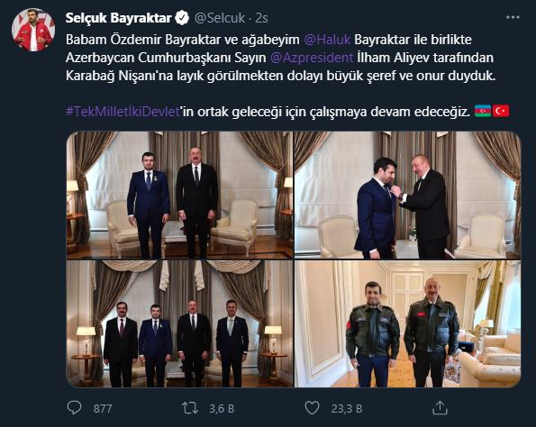Click the 877 replies count
The image size is (536, 427).
click(103, 409)
